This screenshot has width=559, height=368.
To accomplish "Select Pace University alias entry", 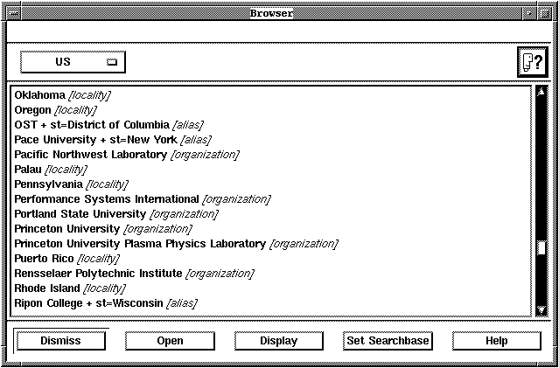I will pos(112,139).
